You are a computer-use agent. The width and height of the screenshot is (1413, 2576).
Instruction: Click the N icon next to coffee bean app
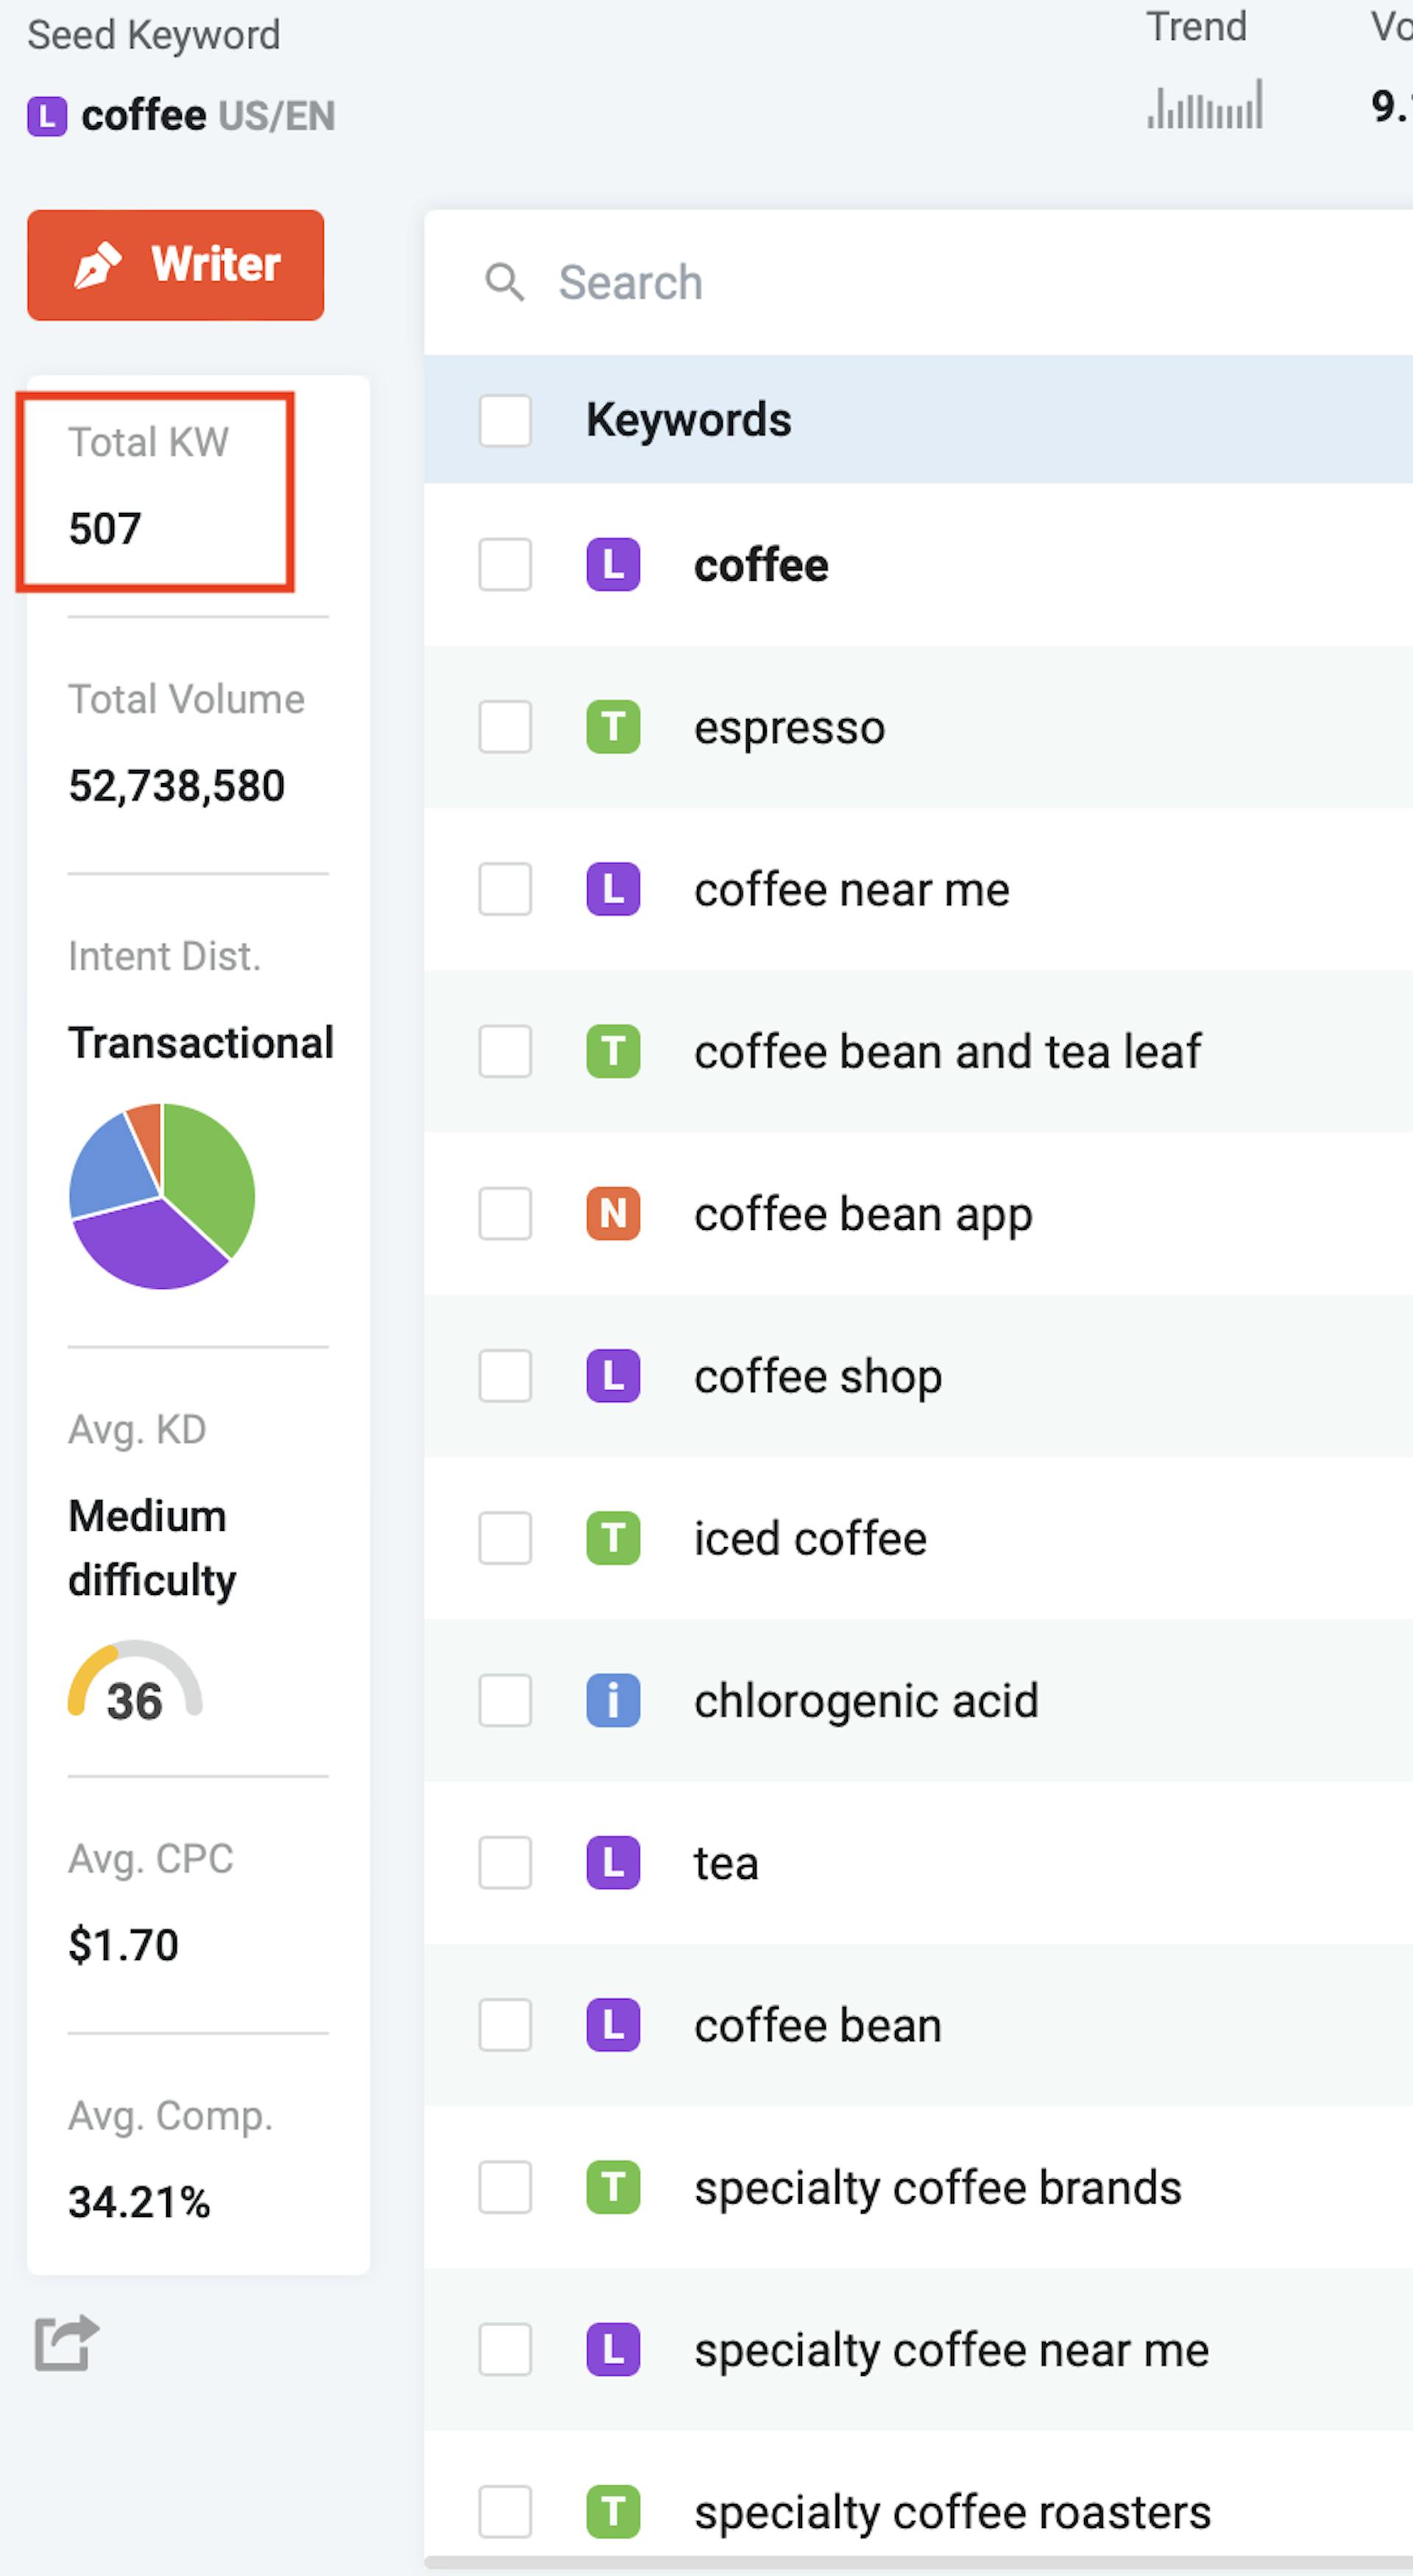point(613,1214)
